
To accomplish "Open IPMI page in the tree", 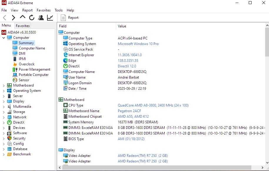I will [x=22, y=59].
